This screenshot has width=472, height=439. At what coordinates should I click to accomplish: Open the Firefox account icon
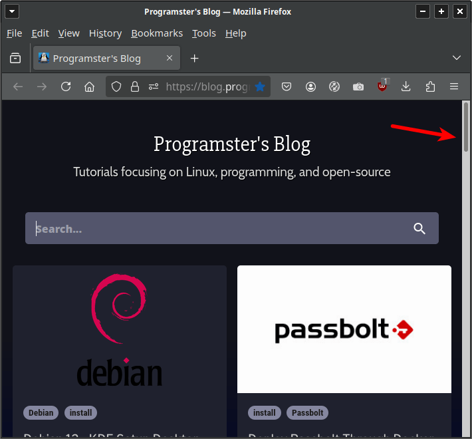coord(310,86)
